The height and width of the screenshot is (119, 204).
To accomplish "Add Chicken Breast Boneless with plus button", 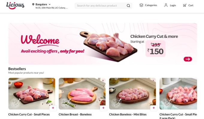I will 103,108.
